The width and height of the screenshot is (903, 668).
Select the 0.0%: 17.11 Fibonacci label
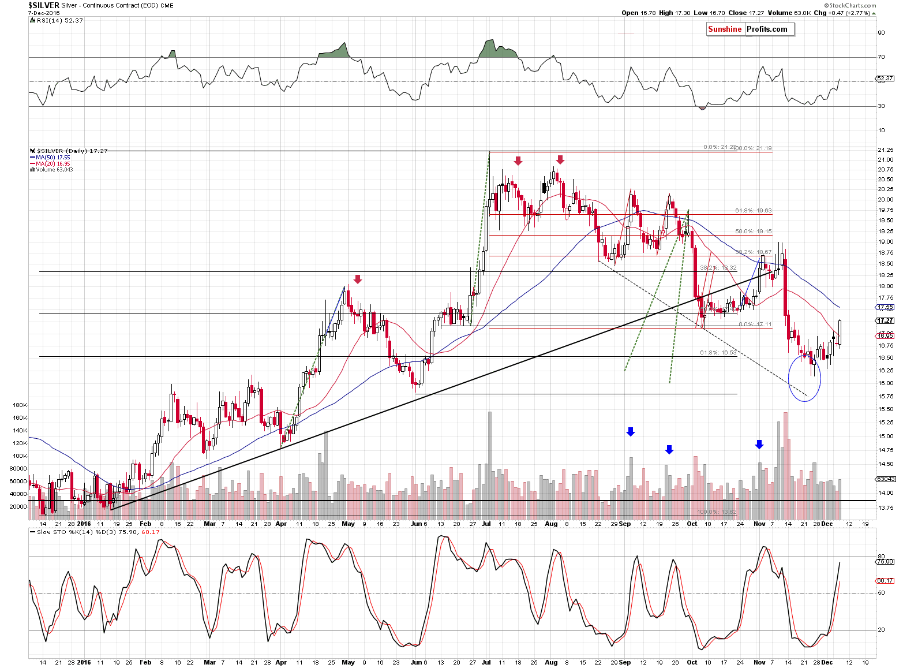pyautogui.click(x=755, y=324)
